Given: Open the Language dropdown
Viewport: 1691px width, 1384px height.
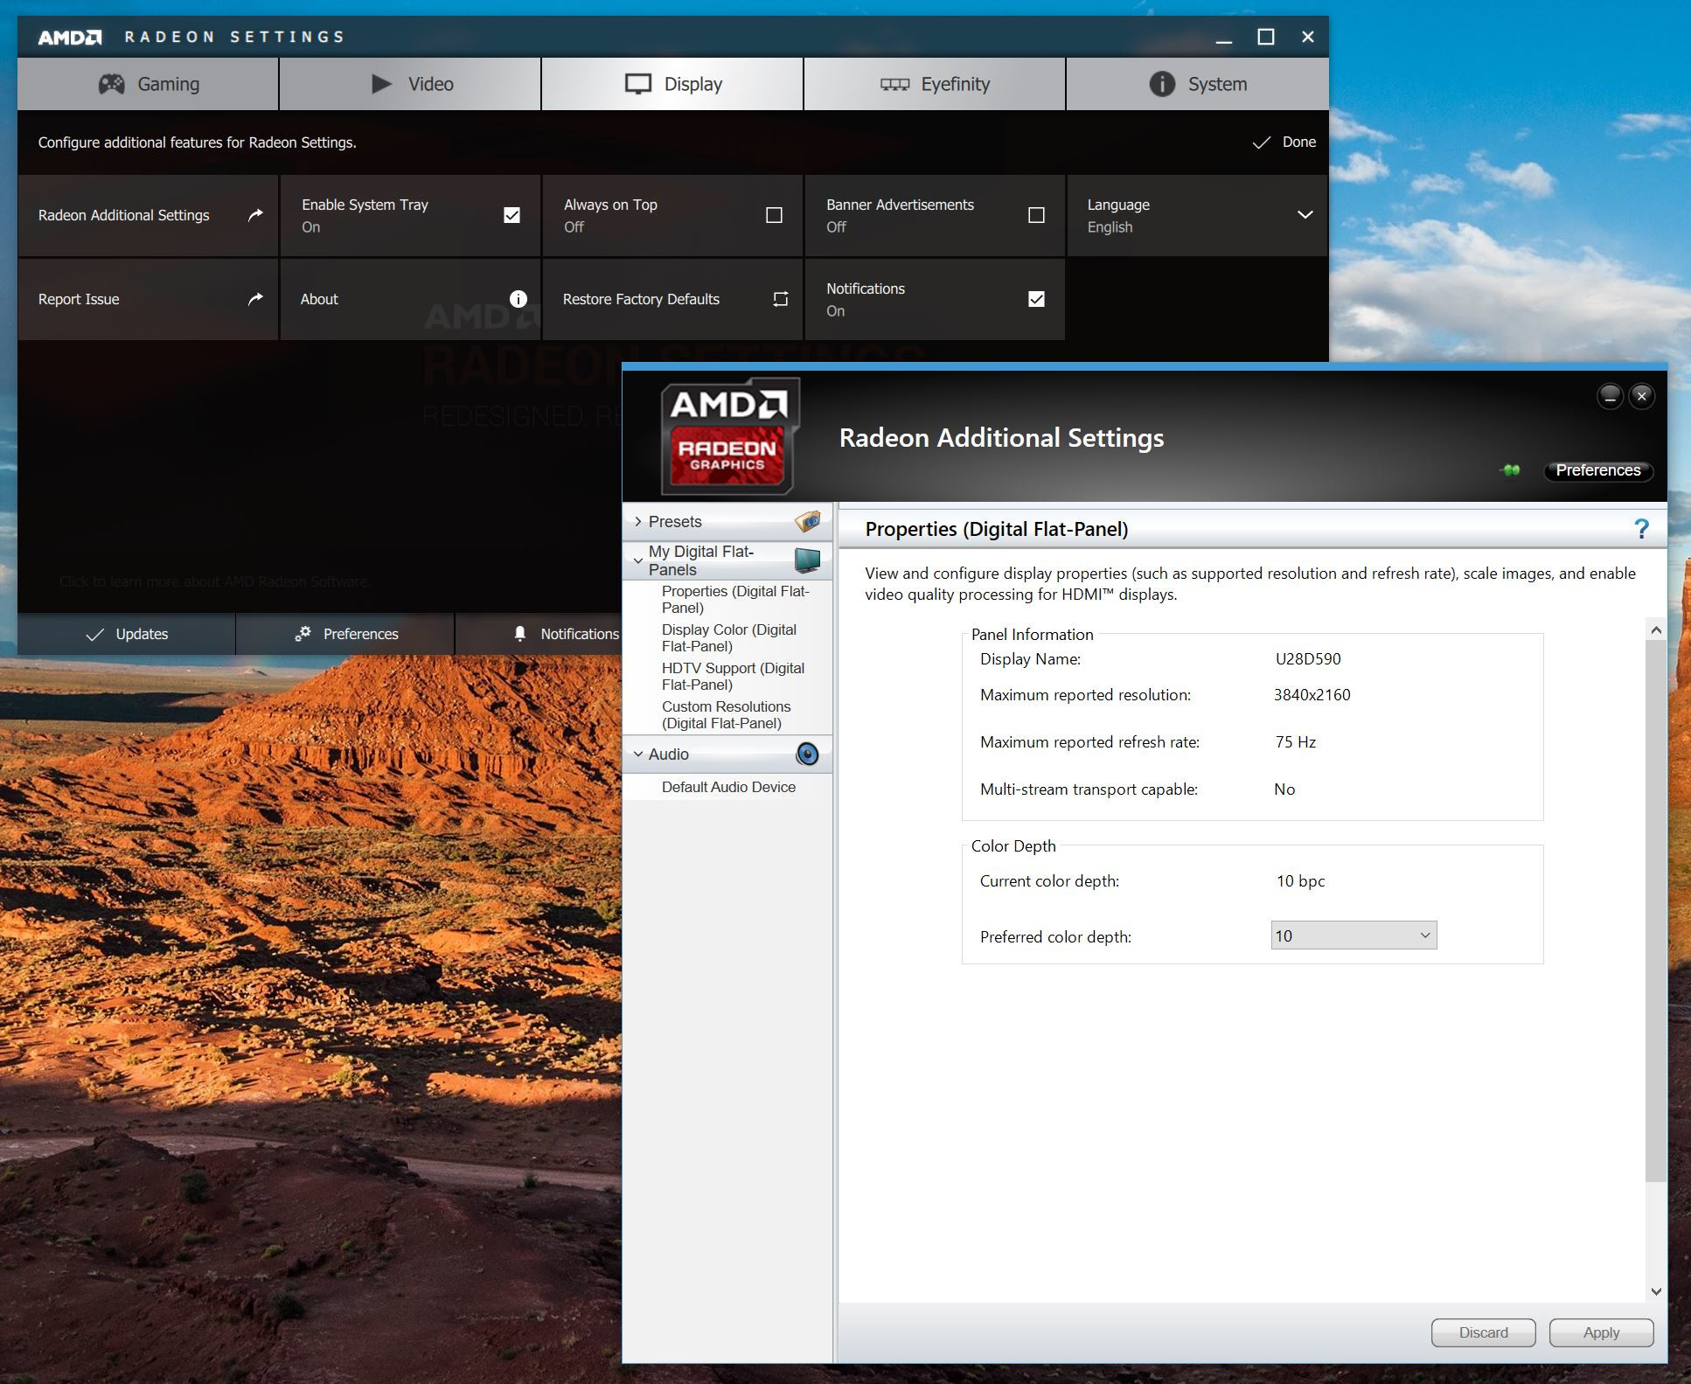Looking at the screenshot, I should pos(1197,215).
